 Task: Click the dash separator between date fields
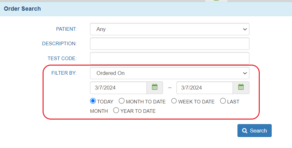(x=170, y=88)
